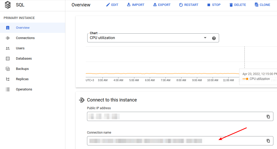Expand the CPU utilization chart options
The height and width of the screenshot is (149, 277).
click(x=205, y=38)
